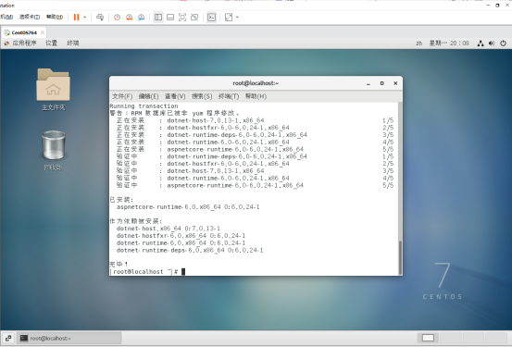Image resolution: width=512 pixels, height=347 pixels.
Task: Minimize the VMware Workstation window
Action: point(488,6)
